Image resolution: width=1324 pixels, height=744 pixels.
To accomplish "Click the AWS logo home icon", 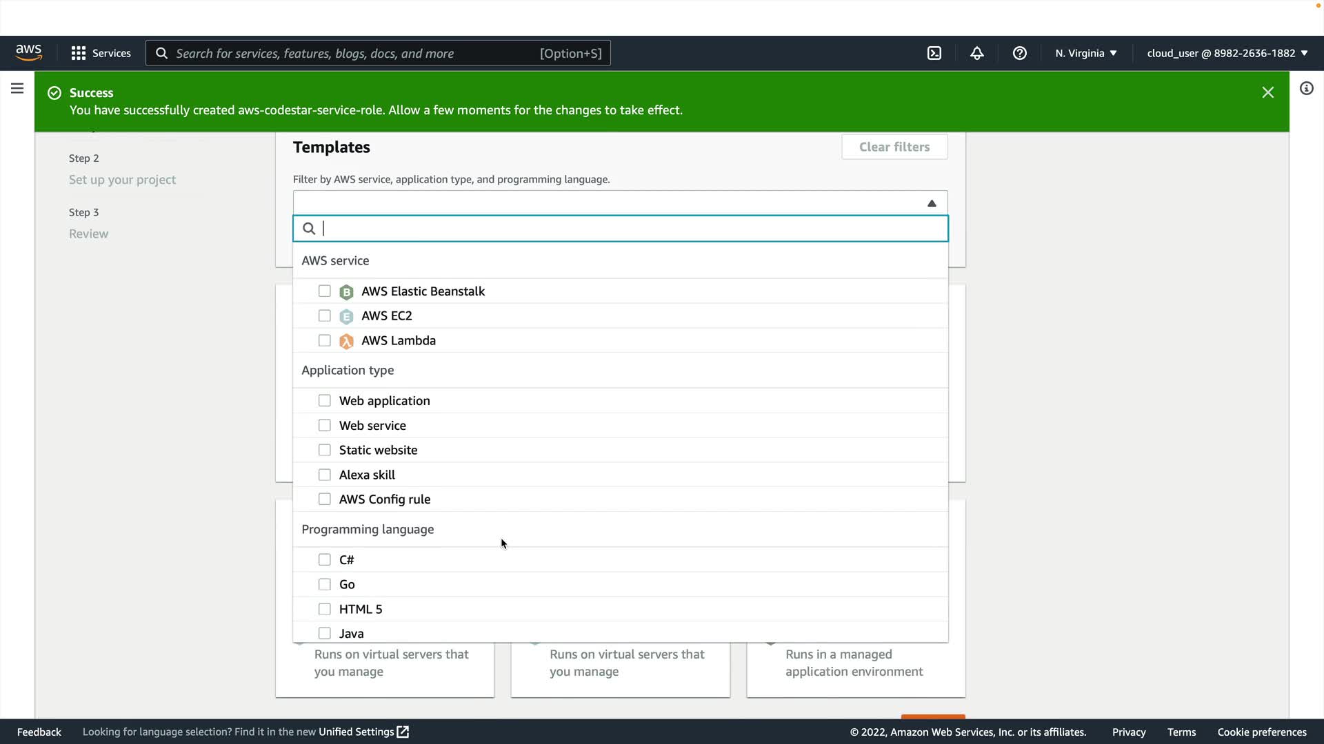I will pos(29,53).
